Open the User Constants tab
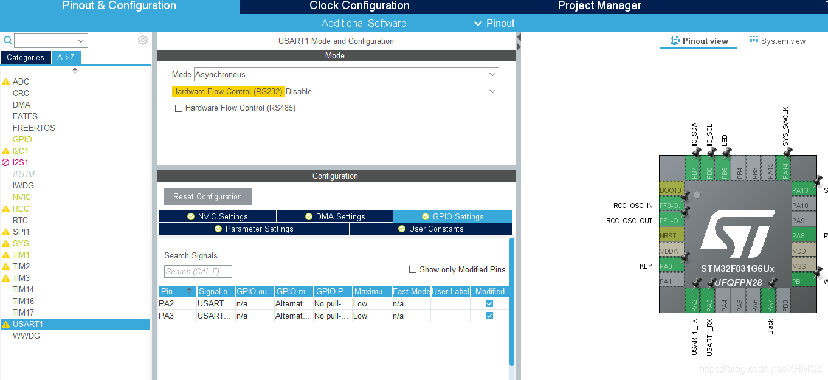The image size is (828, 380). [x=430, y=229]
